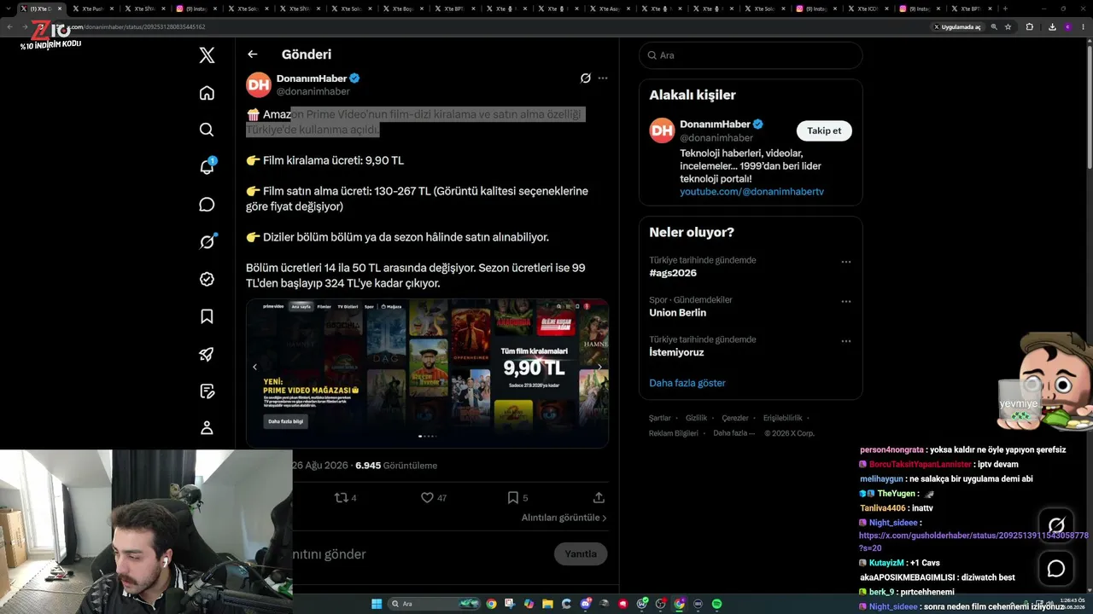Open the floating Grok button at right
The width and height of the screenshot is (1093, 614).
[x=1056, y=525]
